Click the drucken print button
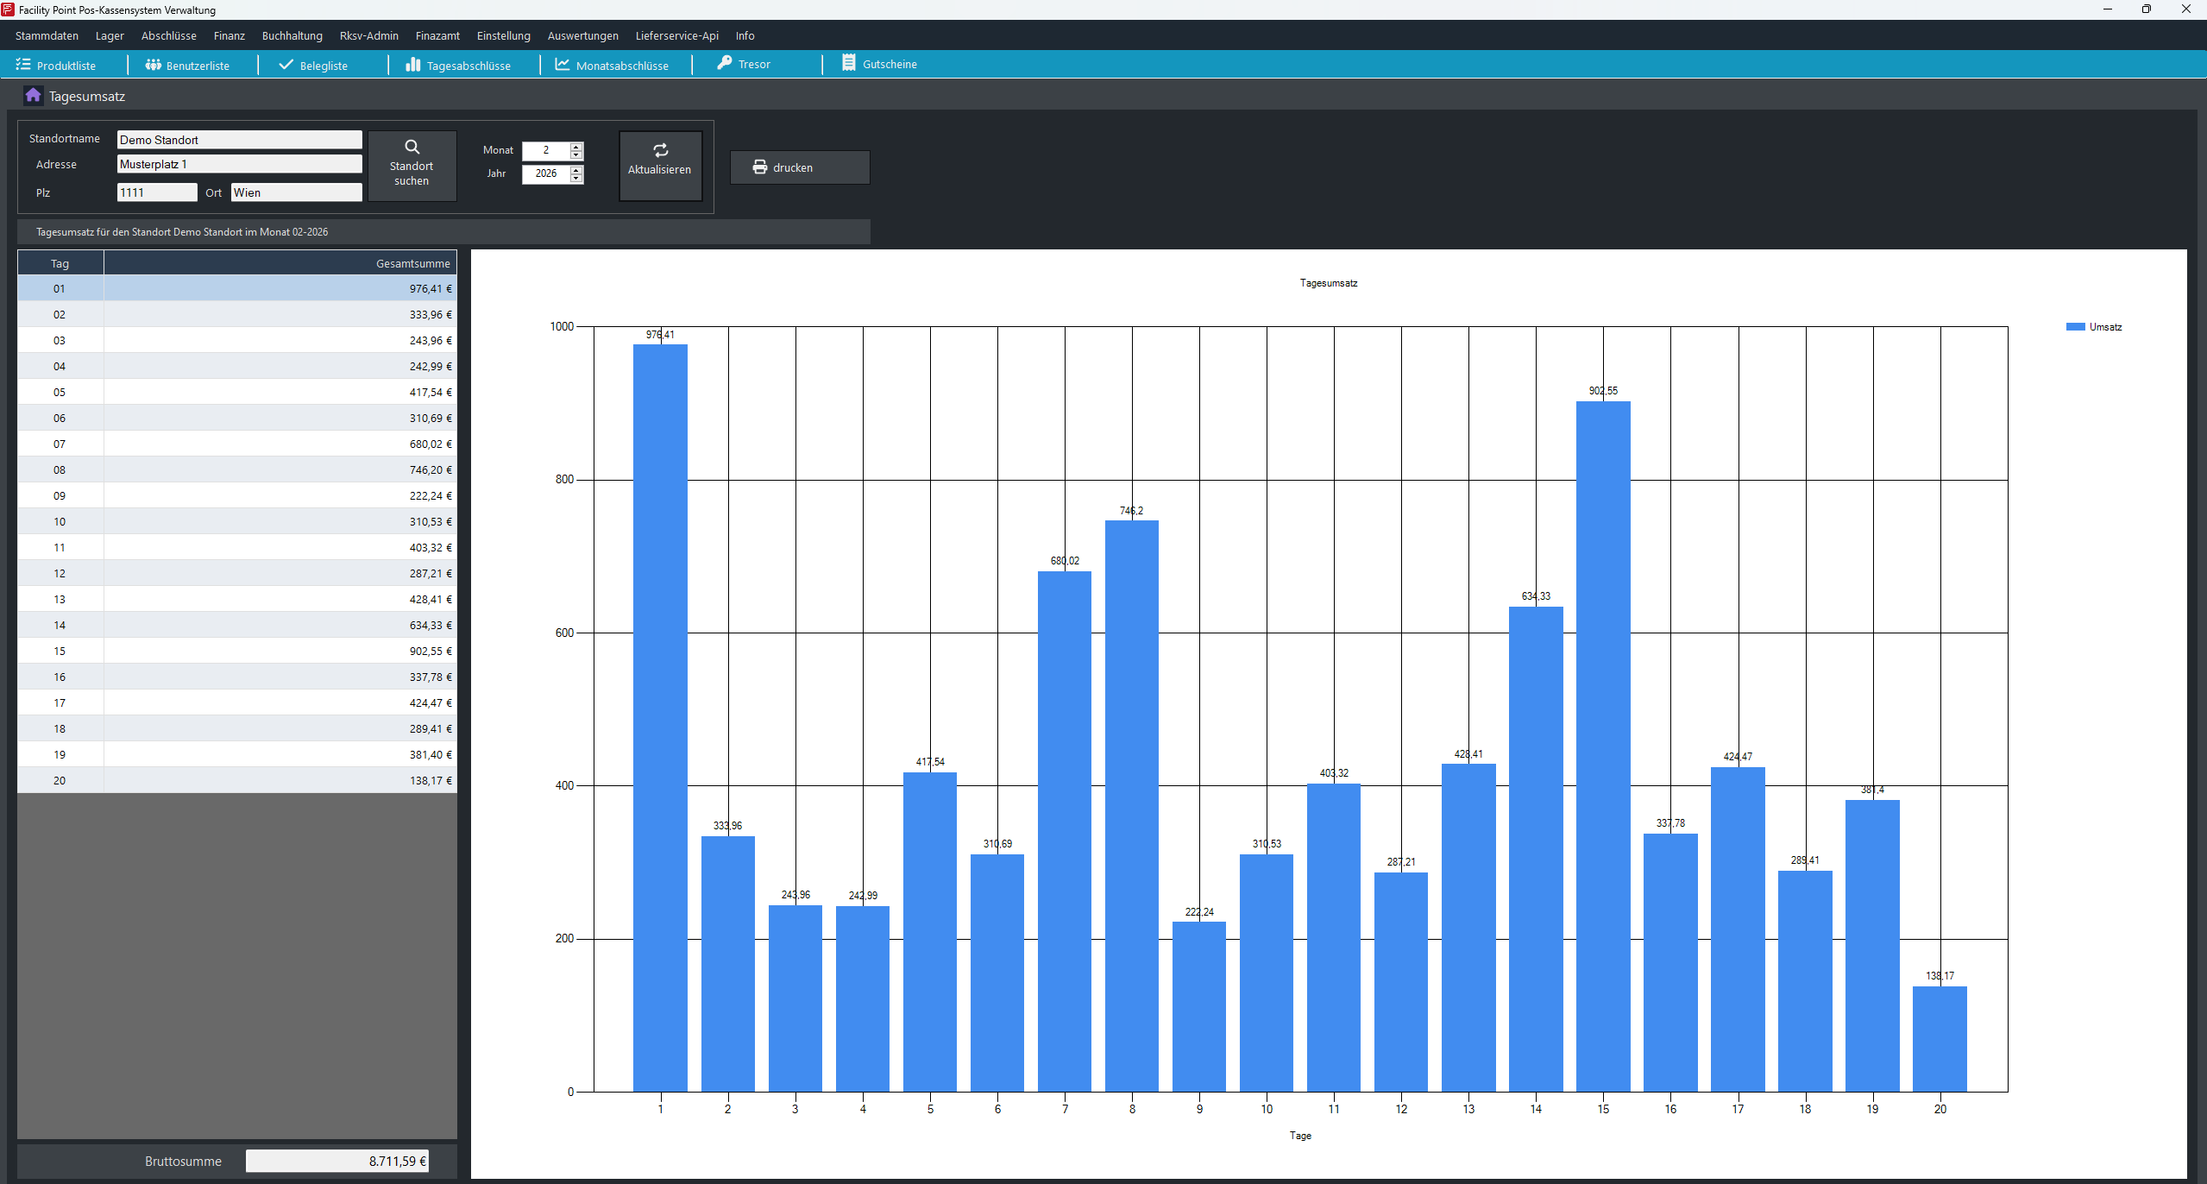 click(x=799, y=167)
